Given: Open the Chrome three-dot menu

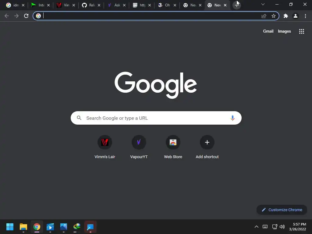Looking at the screenshot, I should tap(305, 16).
